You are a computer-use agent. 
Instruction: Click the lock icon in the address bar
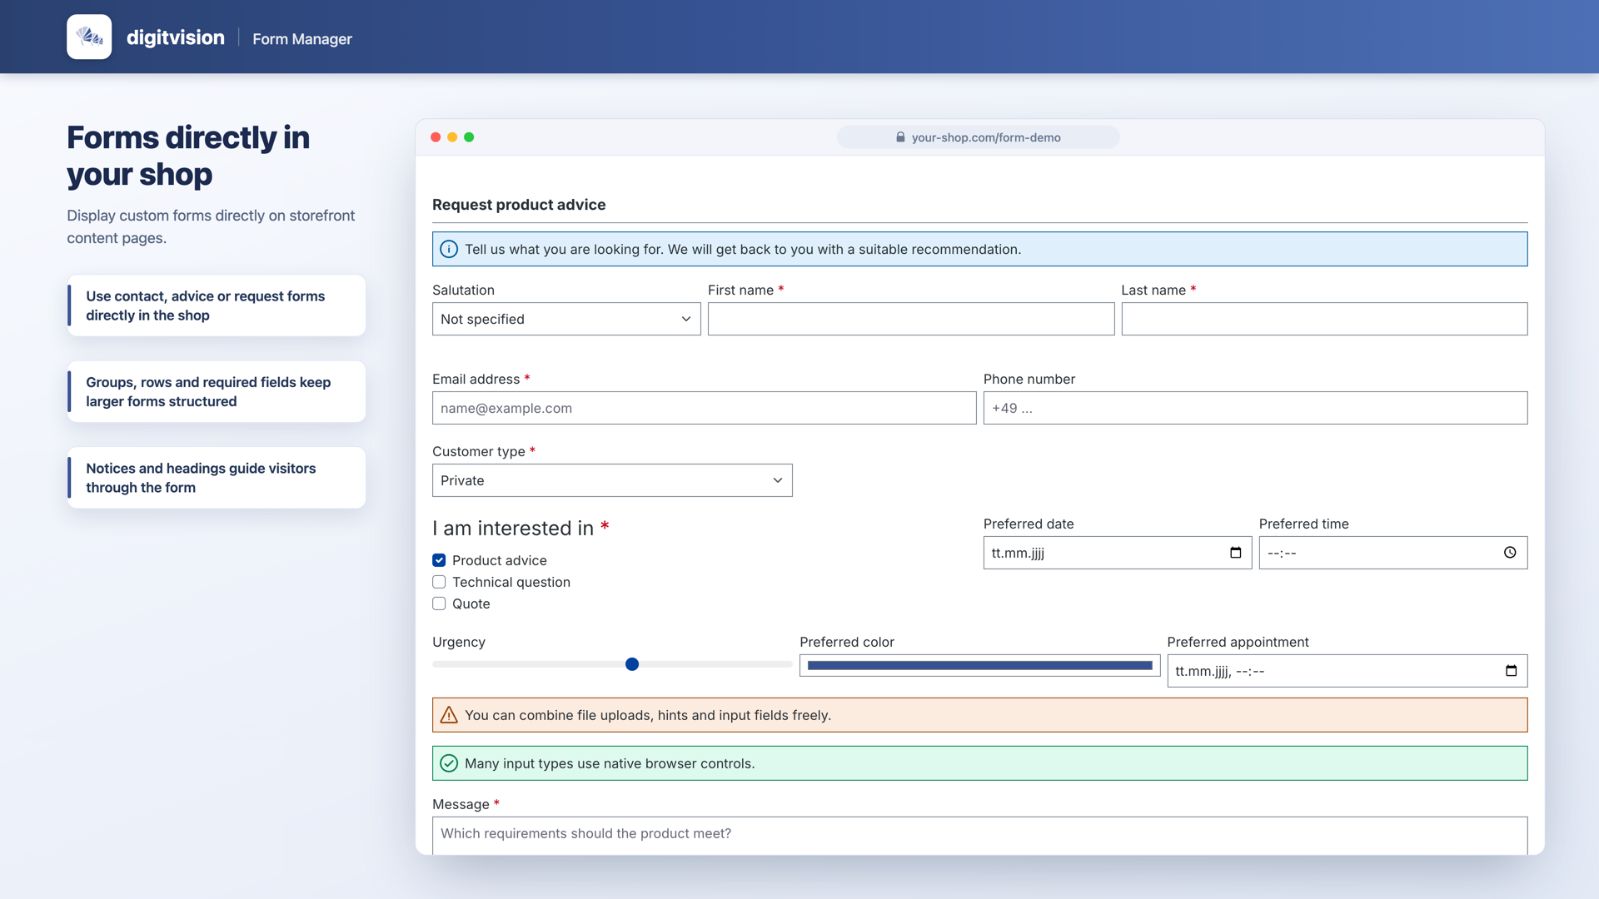(x=900, y=137)
